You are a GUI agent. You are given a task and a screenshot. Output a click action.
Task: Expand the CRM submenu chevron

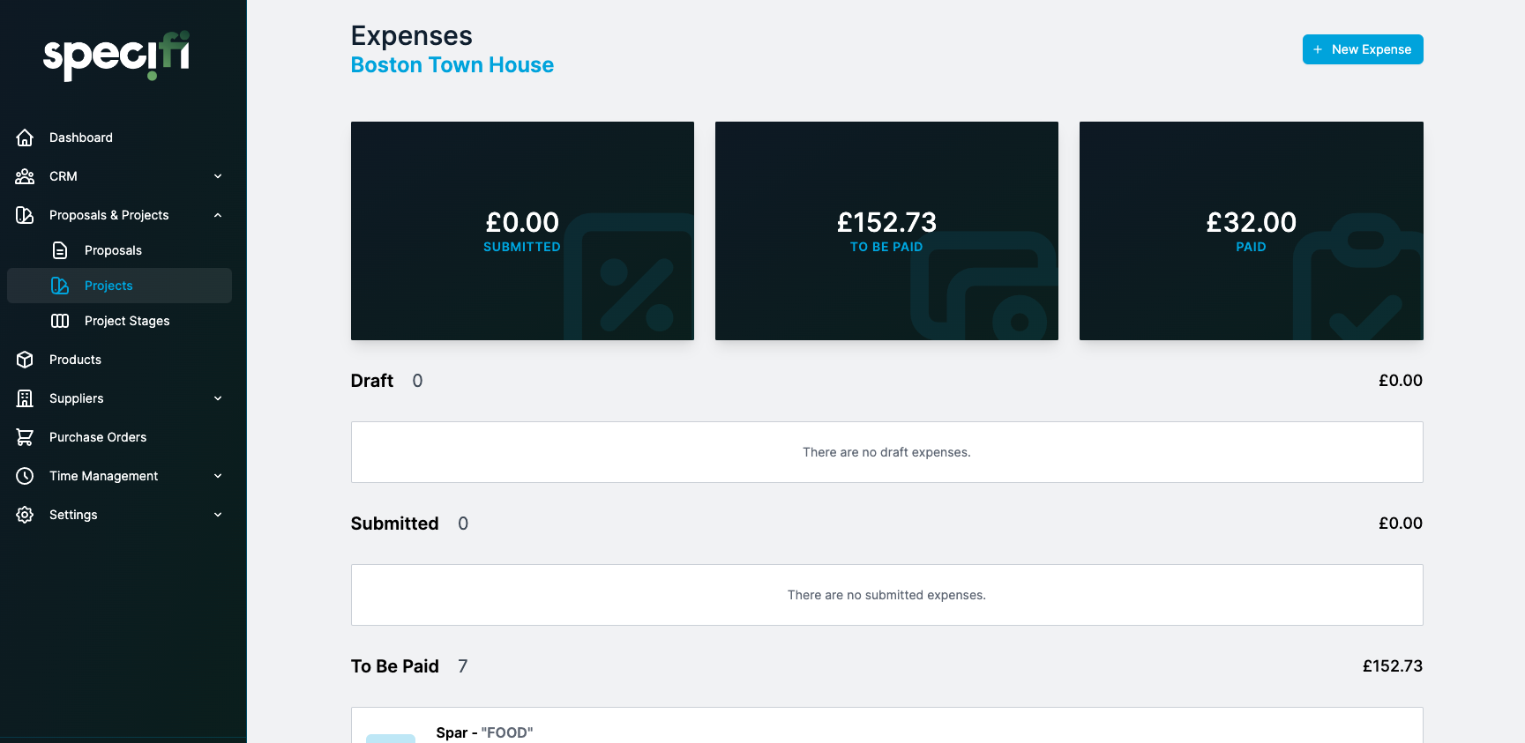coord(218,176)
